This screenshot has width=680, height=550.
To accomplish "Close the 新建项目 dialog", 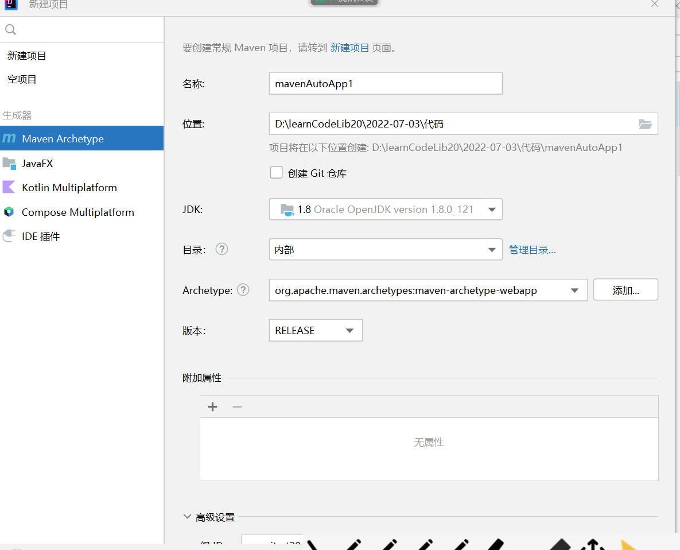I will pos(654,4).
